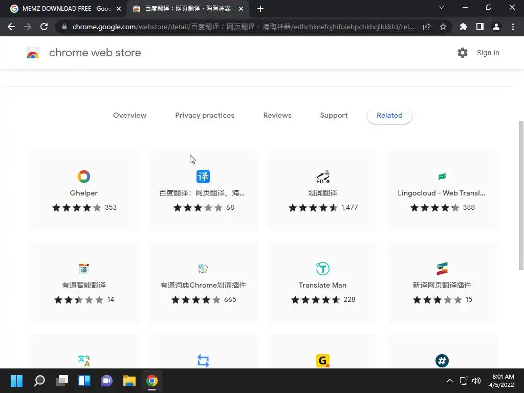The image size is (524, 393).
Task: Open the Baidu Translate (百度翻译) extension icon
Action: coord(203,177)
